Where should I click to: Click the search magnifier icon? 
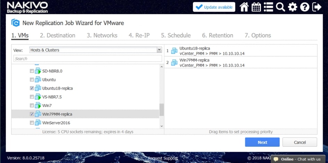(x=280, y=7)
